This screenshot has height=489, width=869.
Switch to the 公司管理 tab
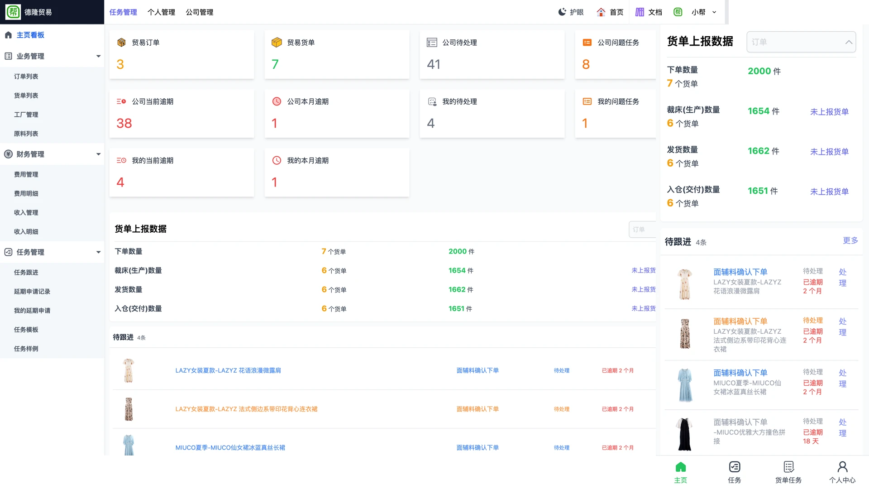tap(199, 12)
